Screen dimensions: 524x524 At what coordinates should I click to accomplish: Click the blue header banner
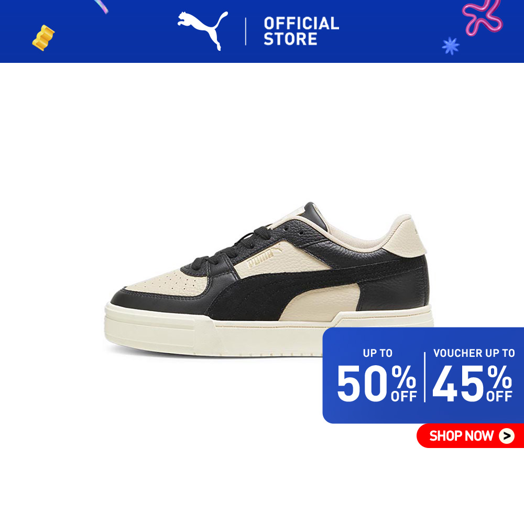click(262, 31)
